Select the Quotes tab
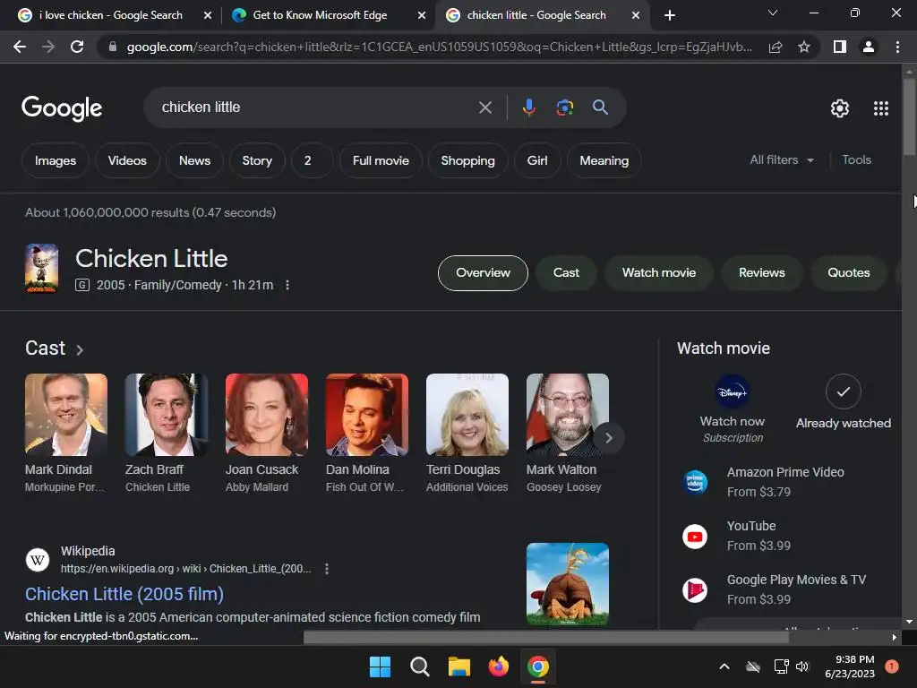Image resolution: width=917 pixels, height=688 pixels. 849,272
